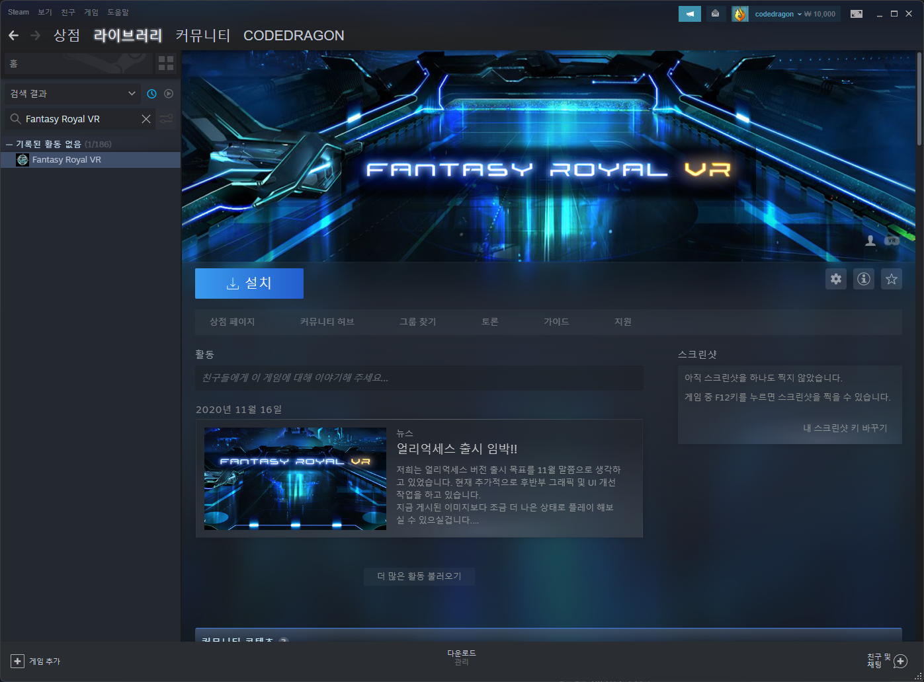Screen dimensions: 924x682
Task: Open the CODEDRAGON profile tab
Action: (x=294, y=36)
